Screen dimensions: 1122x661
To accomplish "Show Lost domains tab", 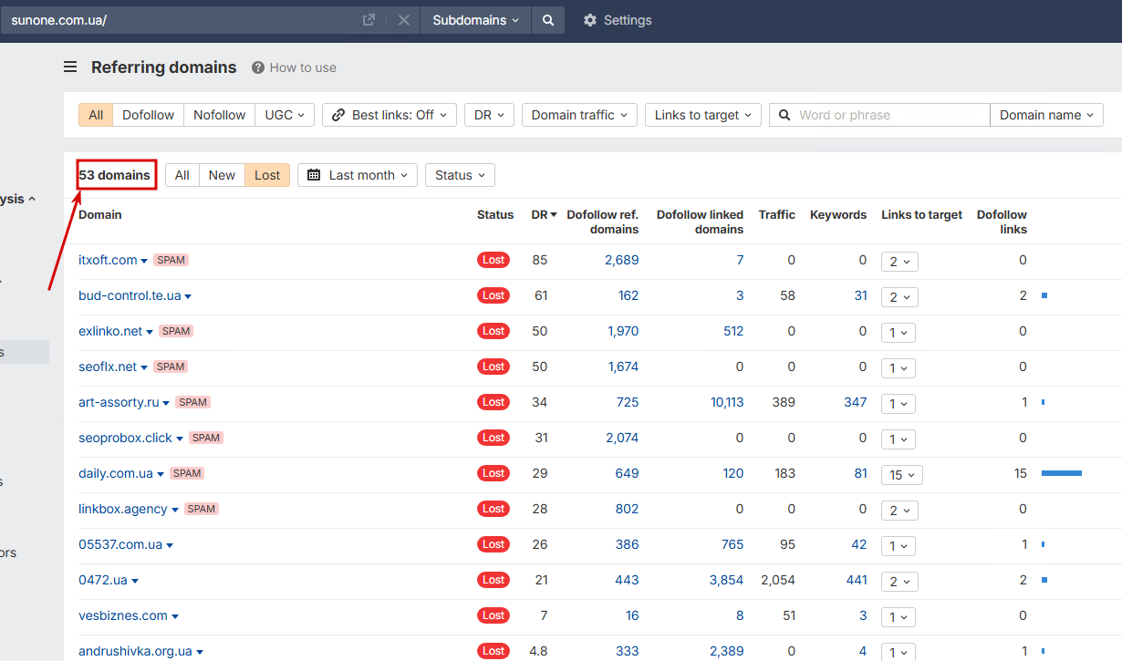I will click(x=267, y=175).
